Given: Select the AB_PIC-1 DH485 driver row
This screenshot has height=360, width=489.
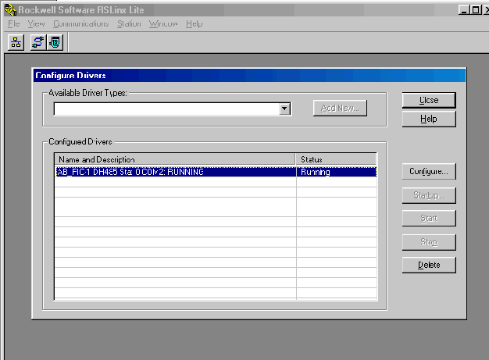Looking at the screenshot, I should 216,172.
